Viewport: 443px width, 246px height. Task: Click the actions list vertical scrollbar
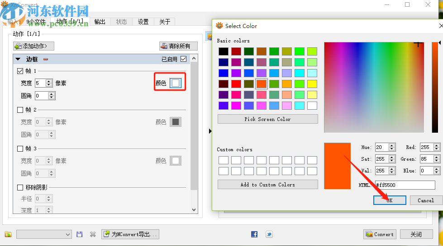[194, 126]
